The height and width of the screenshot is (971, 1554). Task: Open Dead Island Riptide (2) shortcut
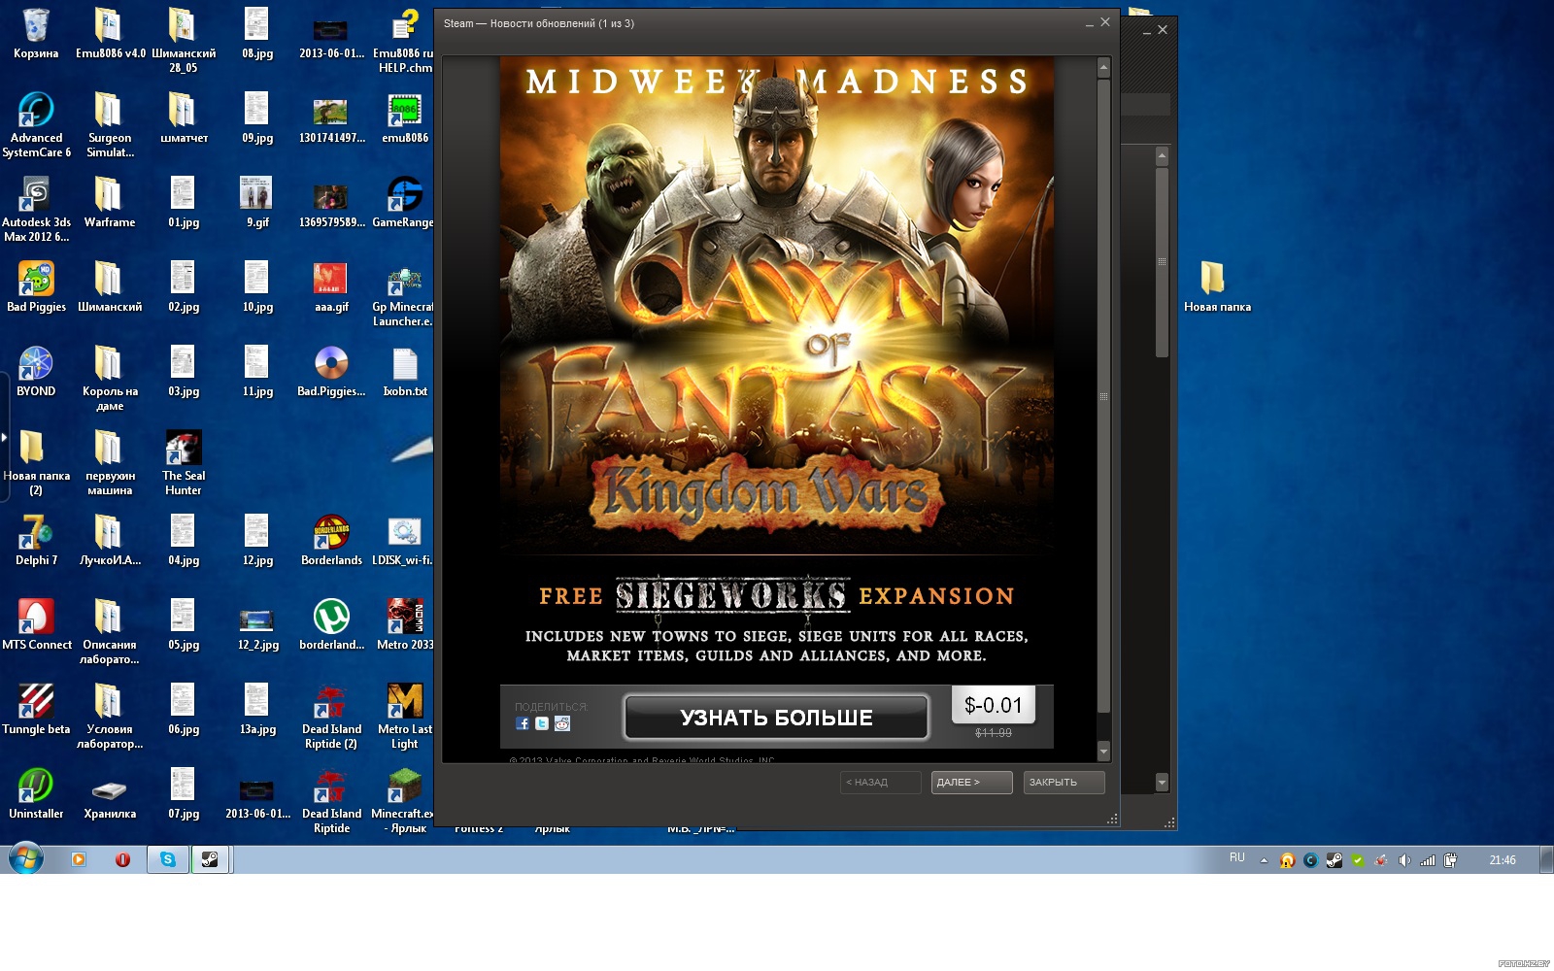tap(331, 717)
